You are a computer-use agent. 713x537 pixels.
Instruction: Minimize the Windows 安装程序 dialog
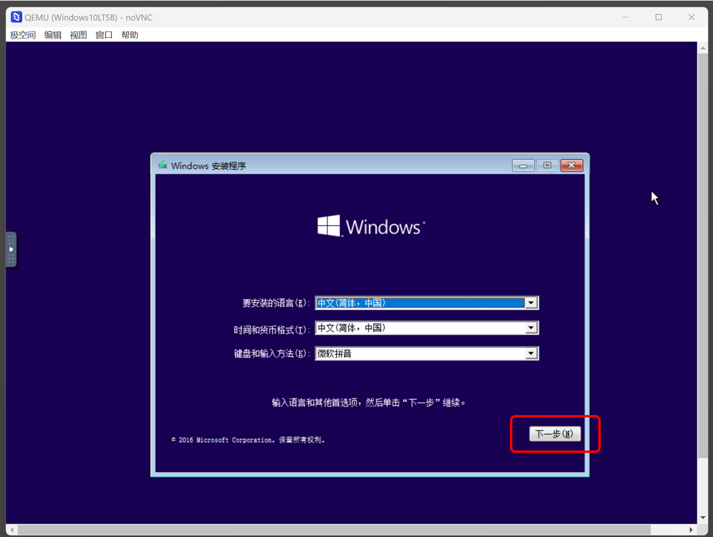pos(523,165)
